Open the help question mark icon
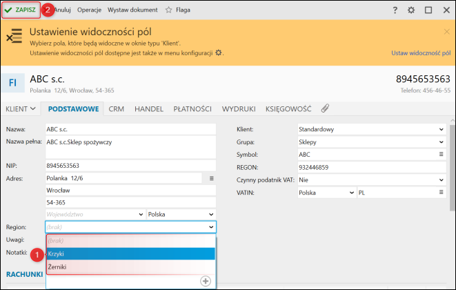This screenshot has width=456, height=290. click(x=395, y=10)
